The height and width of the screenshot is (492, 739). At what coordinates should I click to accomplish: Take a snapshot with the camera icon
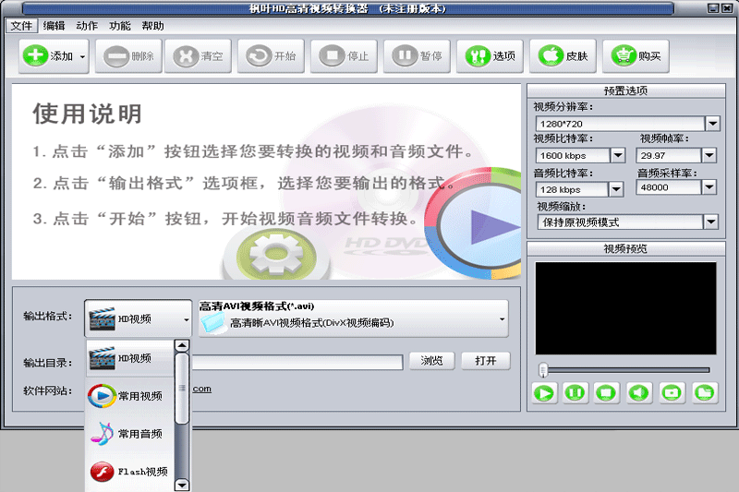pyautogui.click(x=672, y=392)
